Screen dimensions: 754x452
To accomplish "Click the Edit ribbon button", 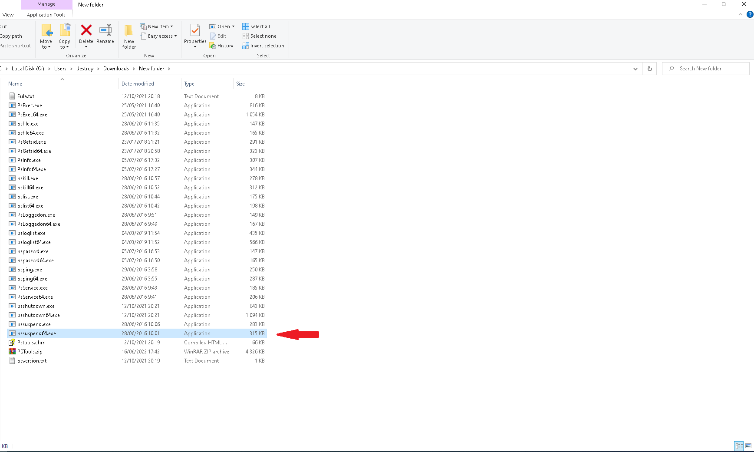I will 218,36.
